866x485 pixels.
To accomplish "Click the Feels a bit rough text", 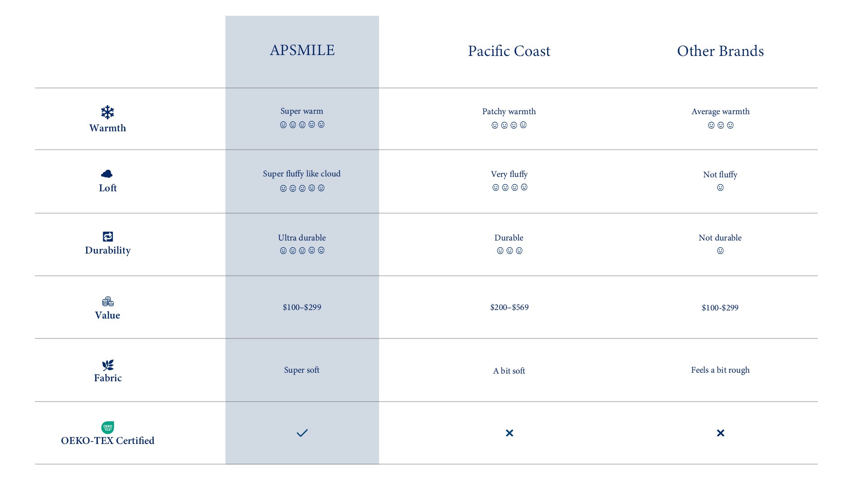I will (x=720, y=370).
